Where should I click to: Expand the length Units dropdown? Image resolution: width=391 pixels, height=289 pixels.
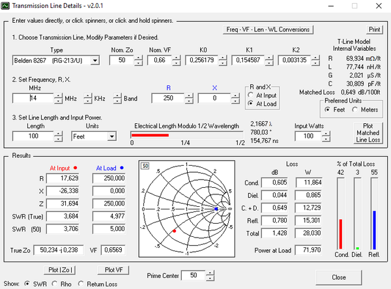point(112,136)
